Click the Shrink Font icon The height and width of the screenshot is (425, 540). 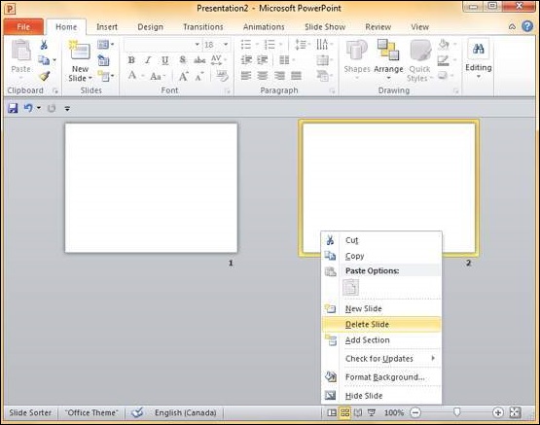click(x=199, y=77)
